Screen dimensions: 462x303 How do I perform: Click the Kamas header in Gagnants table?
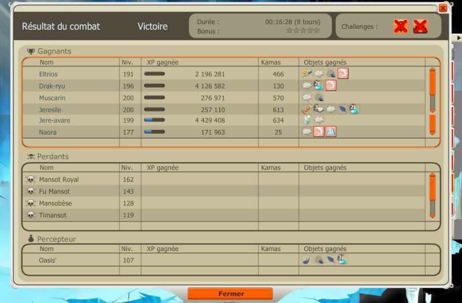(271, 62)
